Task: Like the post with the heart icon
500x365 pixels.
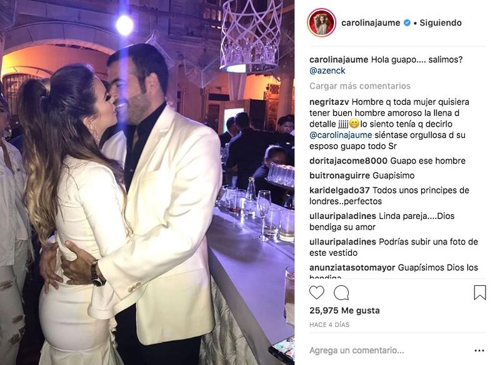Action: click(x=317, y=292)
